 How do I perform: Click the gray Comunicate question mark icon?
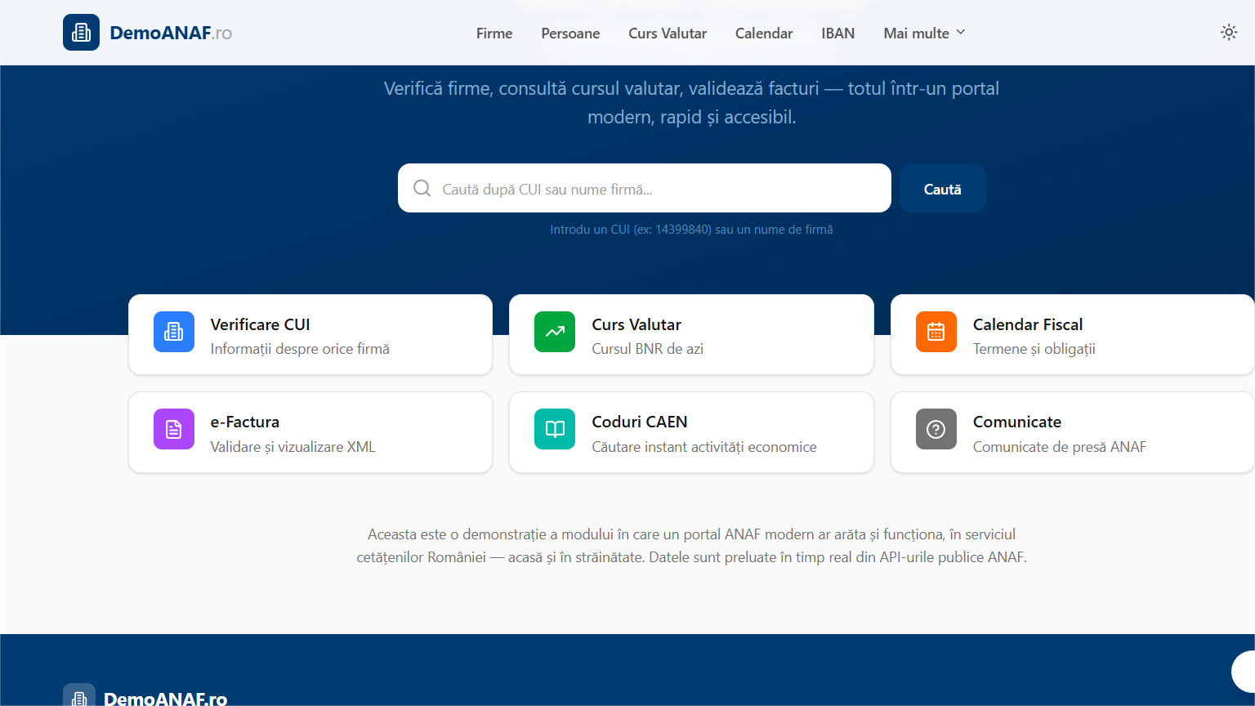click(936, 429)
